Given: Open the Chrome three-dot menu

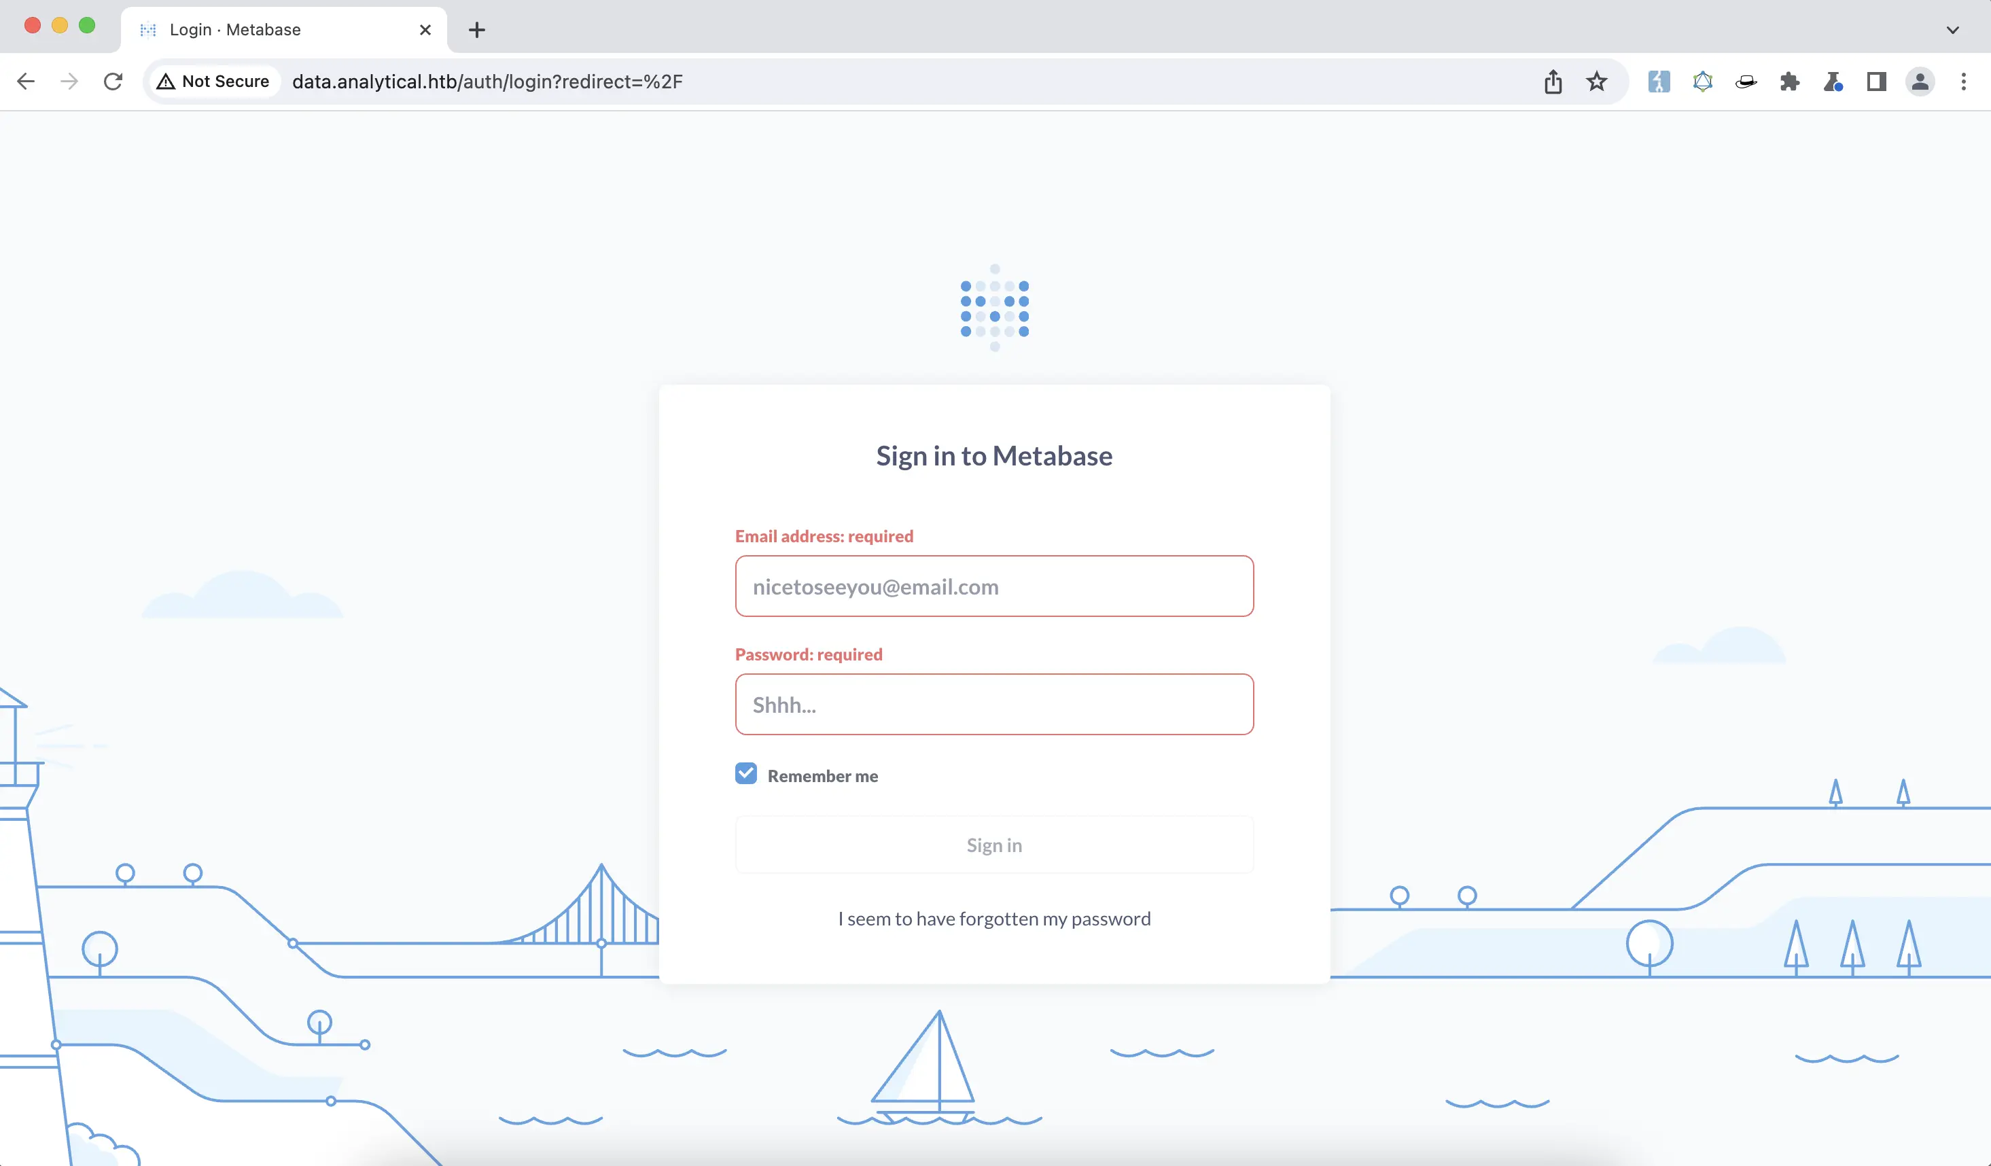Looking at the screenshot, I should [x=1964, y=82].
